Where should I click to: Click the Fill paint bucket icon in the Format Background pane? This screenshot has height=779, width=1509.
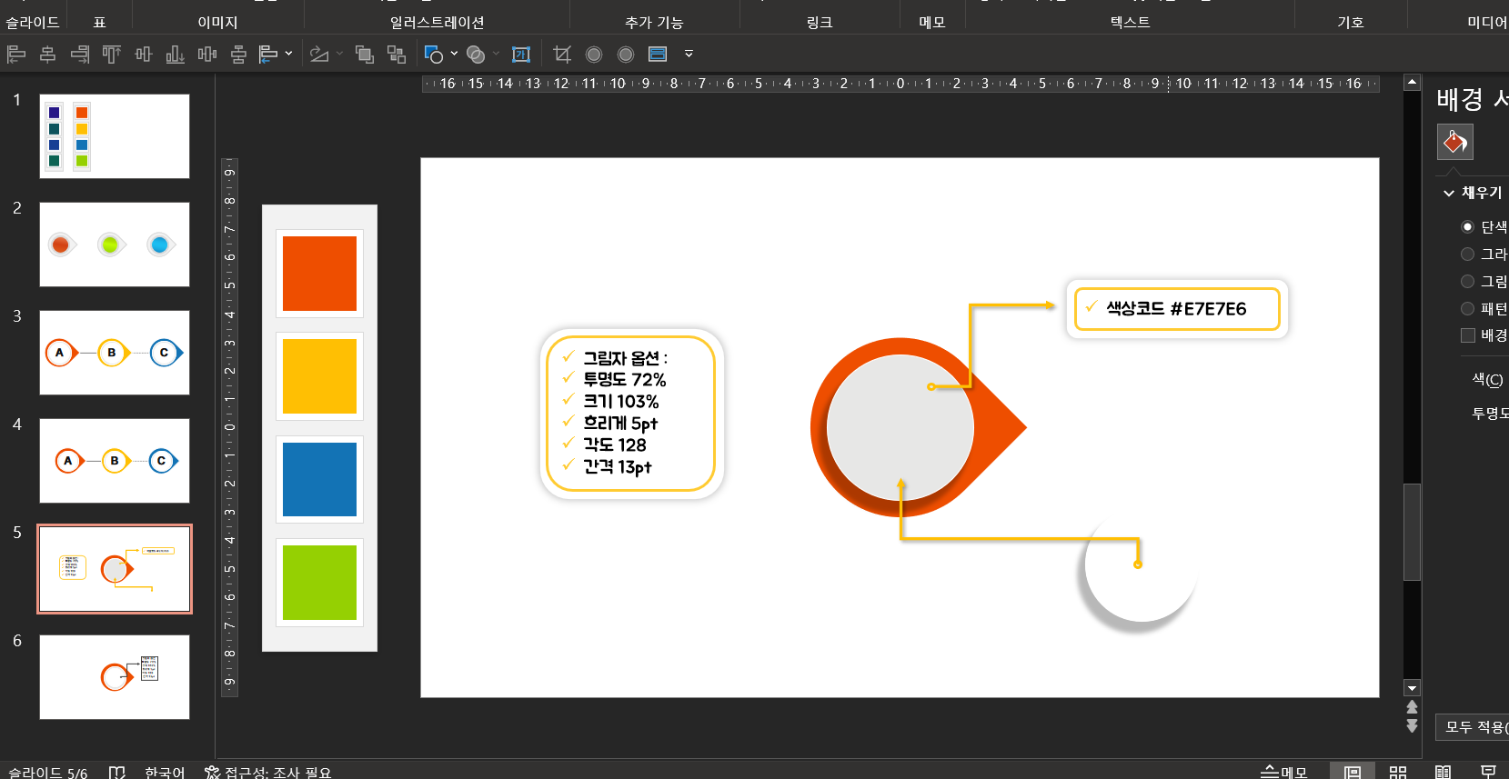[1454, 142]
